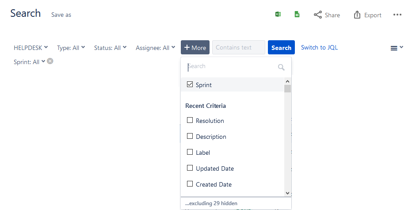Image resolution: width=416 pixels, height=210 pixels.
Task: Click the criteria list scroll-down arrow
Action: [x=288, y=193]
